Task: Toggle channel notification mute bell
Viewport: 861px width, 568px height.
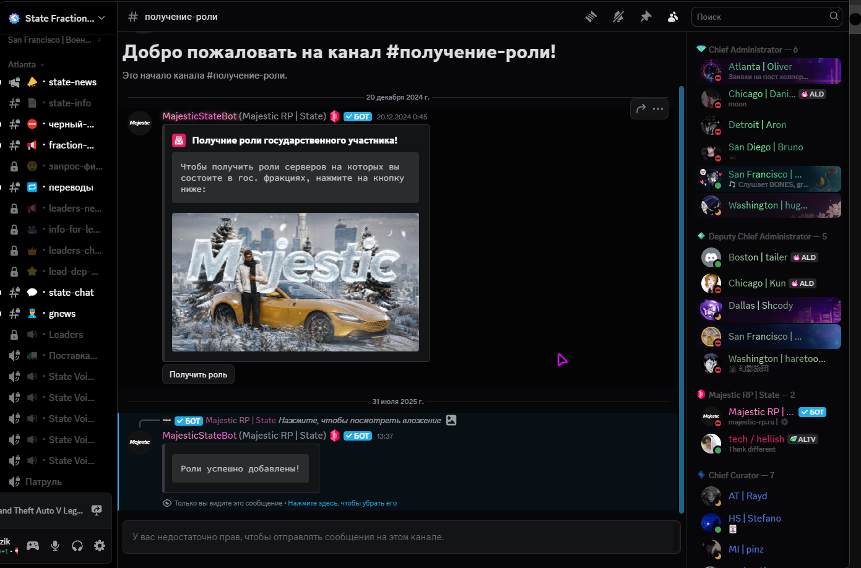Action: [x=618, y=17]
